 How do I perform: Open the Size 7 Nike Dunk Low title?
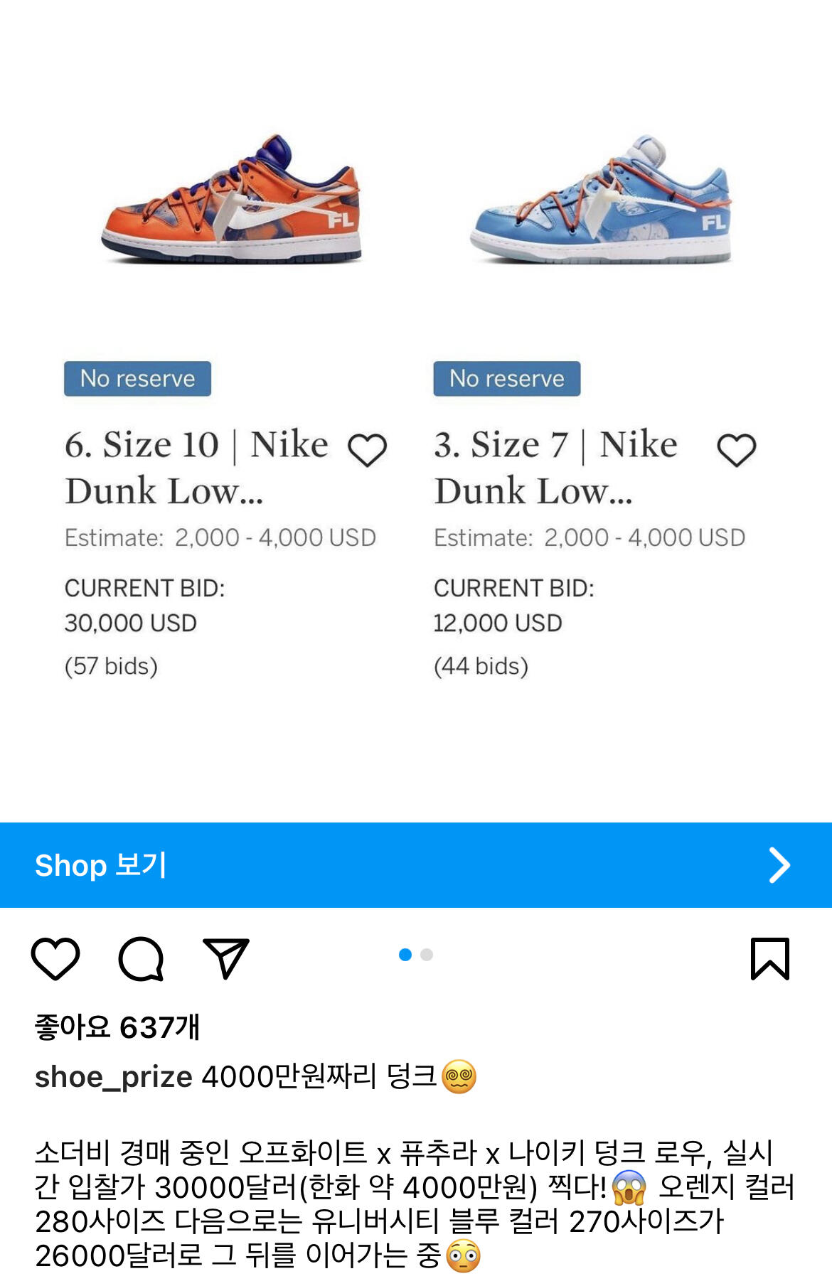(x=555, y=467)
